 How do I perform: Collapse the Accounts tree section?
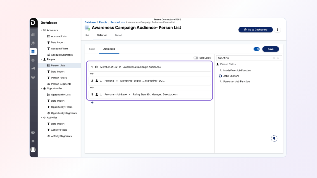pyautogui.click(x=41, y=30)
